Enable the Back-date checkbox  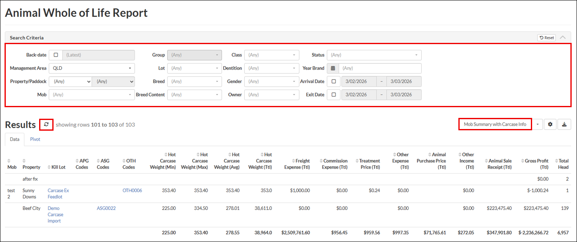pos(56,55)
